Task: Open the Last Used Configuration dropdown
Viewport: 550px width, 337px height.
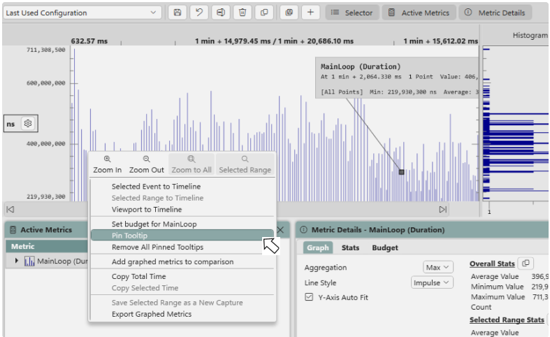Action: [x=82, y=13]
